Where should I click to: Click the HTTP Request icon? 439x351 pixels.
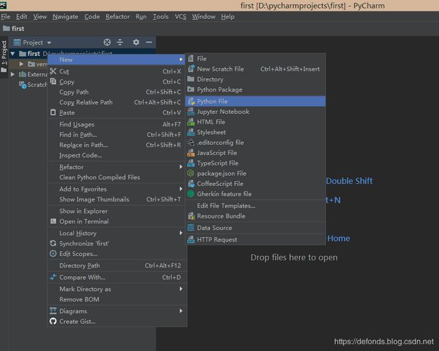pyautogui.click(x=191, y=240)
